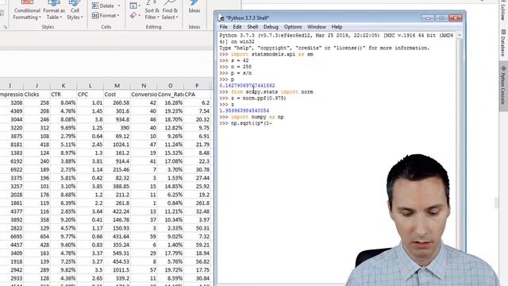Expand the Delete cells dropdown arrow

[118, 6]
